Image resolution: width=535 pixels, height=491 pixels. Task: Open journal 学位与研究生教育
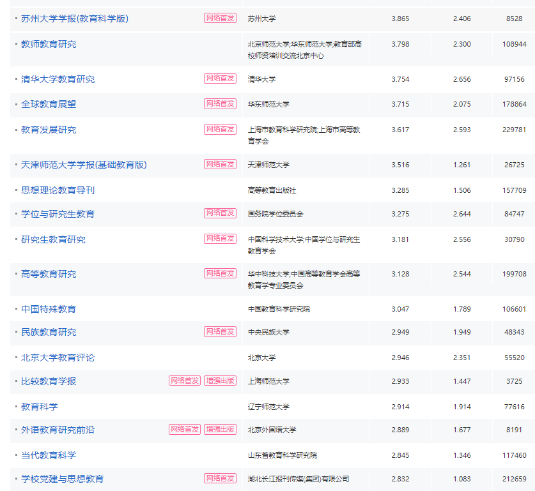58,214
